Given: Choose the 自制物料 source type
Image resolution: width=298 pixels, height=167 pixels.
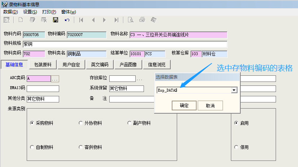Looking at the screenshot, I should click(32, 147).
